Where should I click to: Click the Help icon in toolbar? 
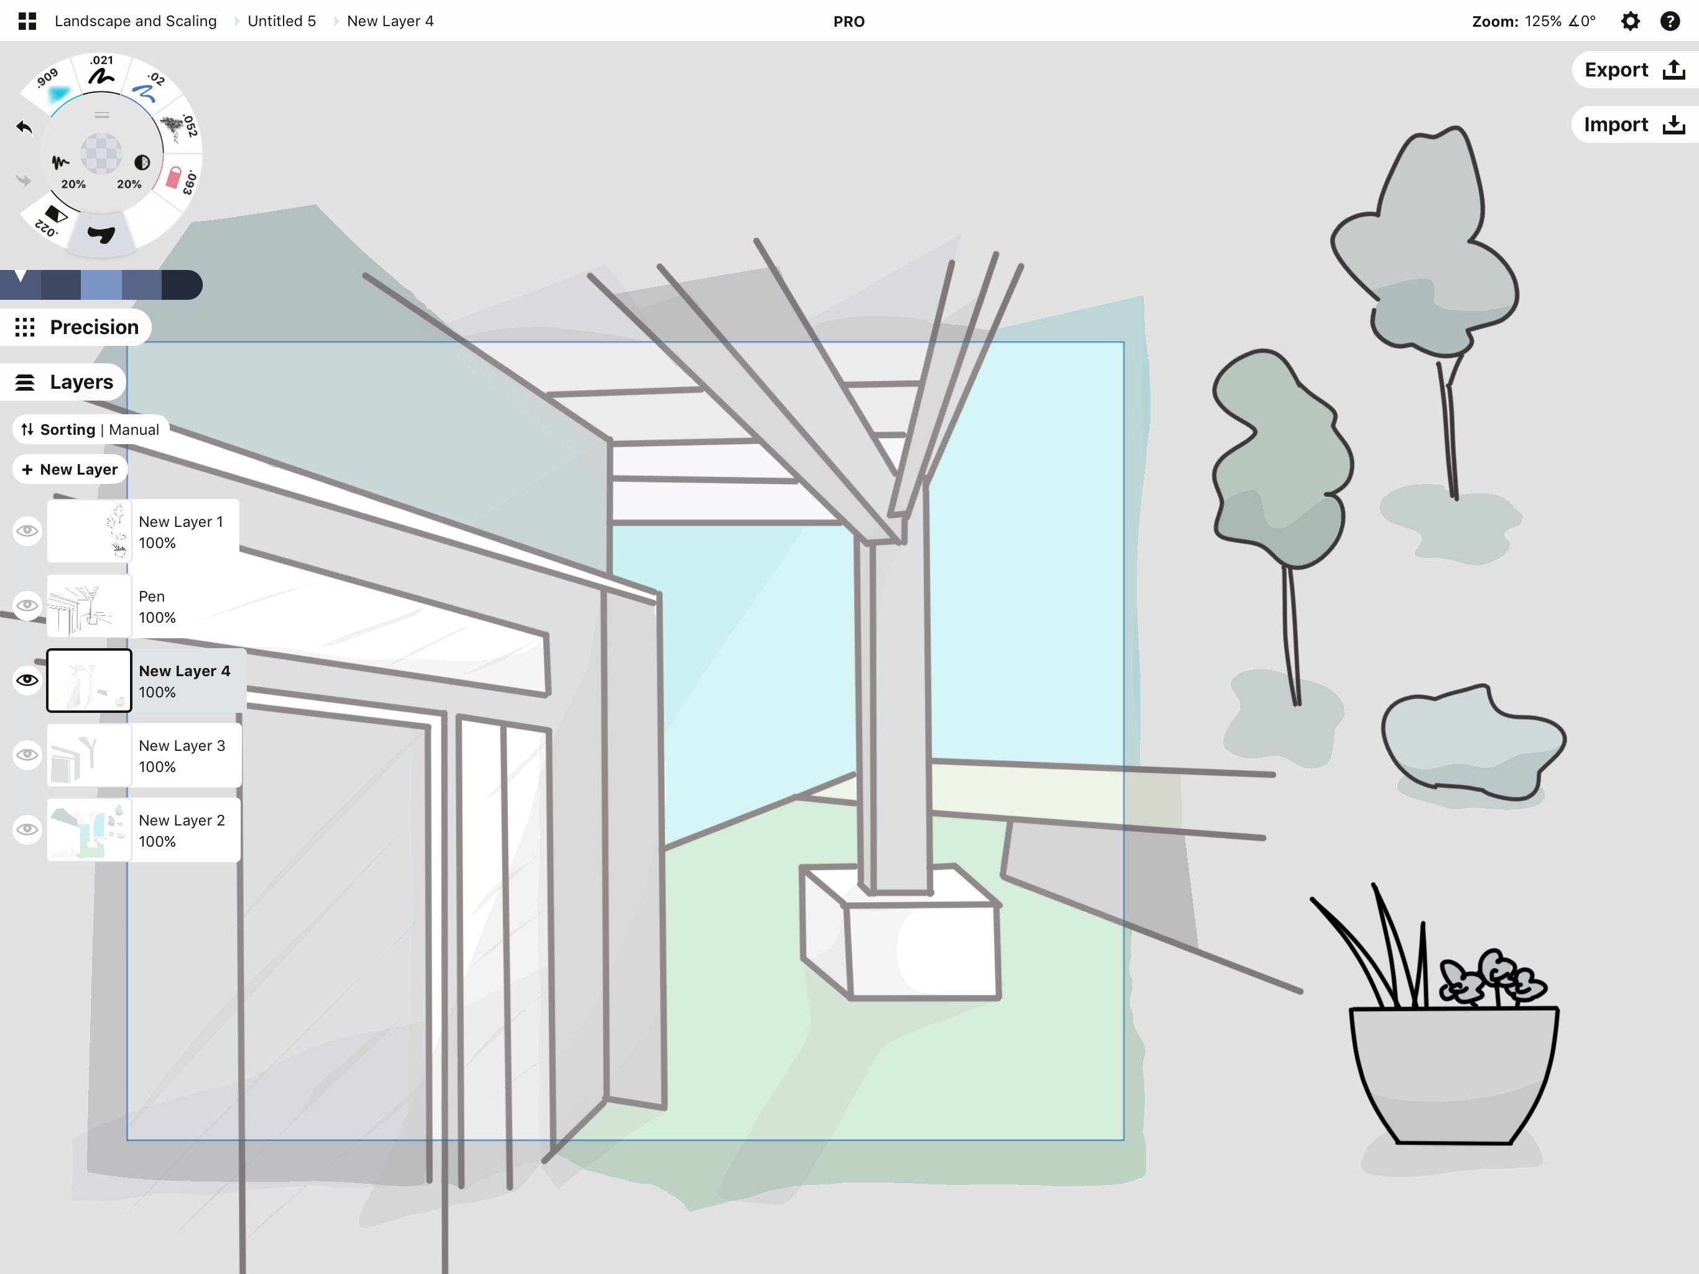[1671, 20]
